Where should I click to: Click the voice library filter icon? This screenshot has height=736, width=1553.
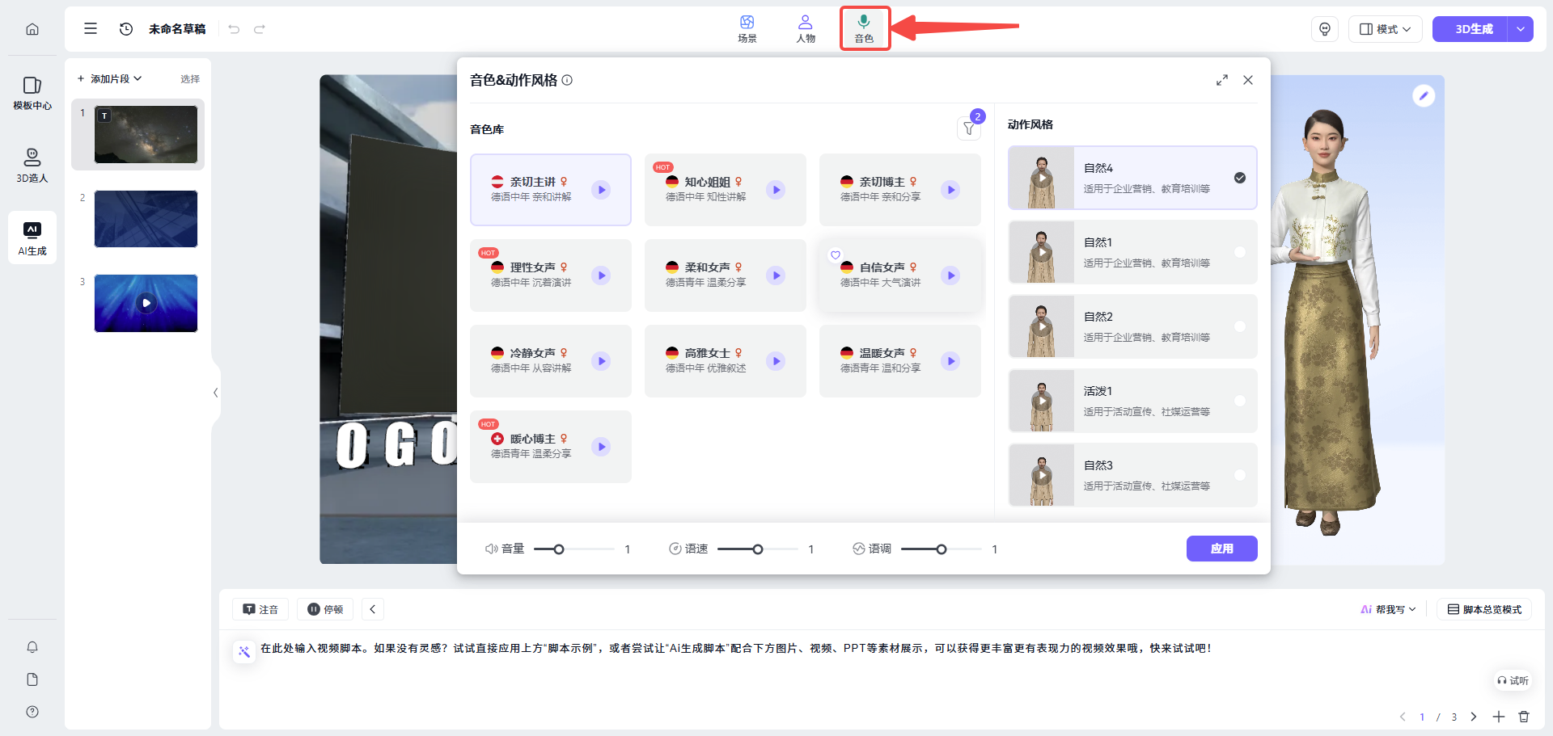968,128
